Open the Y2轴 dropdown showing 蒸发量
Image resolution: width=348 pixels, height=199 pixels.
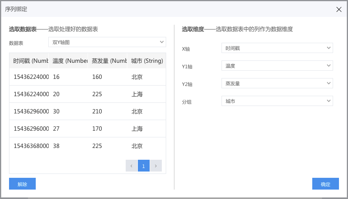(277, 83)
